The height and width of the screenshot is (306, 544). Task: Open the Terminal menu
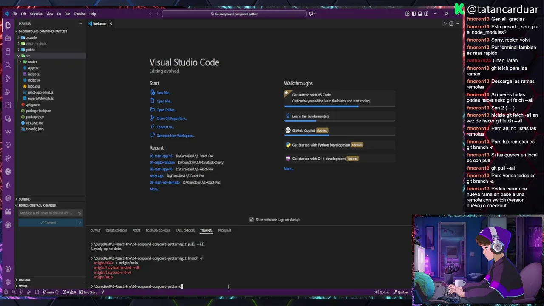click(x=79, y=14)
